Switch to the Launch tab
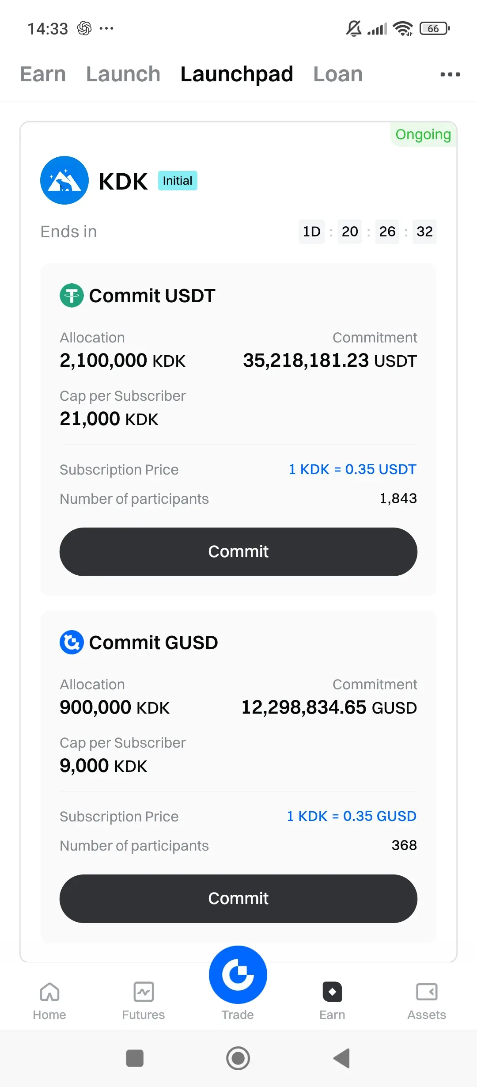The image size is (477, 1087). (123, 74)
